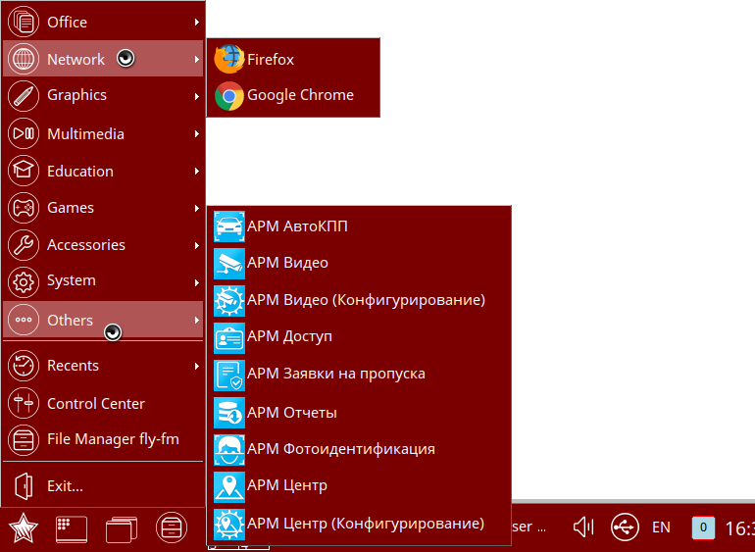The height and width of the screenshot is (552, 755).
Task: Launch Firefox from the Network submenu
Action: pyautogui.click(x=270, y=59)
